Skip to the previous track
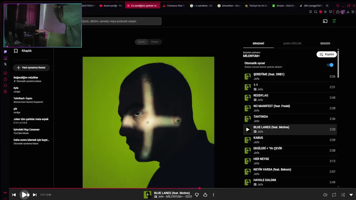The image size is (356, 200). [14, 195]
